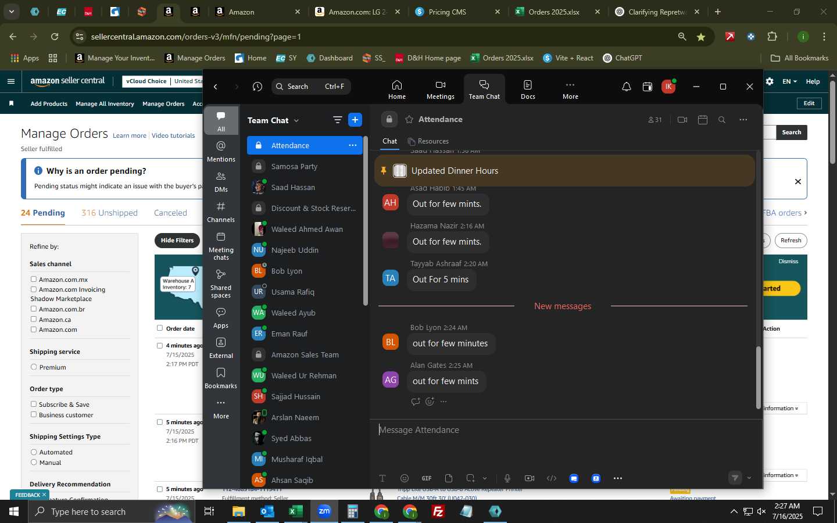The image size is (837, 523).
Task: Switch to Zoom Meetings tab
Action: [441, 90]
